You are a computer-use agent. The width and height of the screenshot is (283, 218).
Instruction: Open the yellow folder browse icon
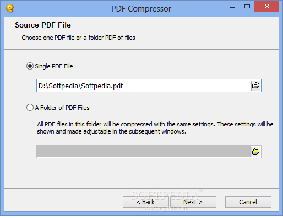pos(255,152)
